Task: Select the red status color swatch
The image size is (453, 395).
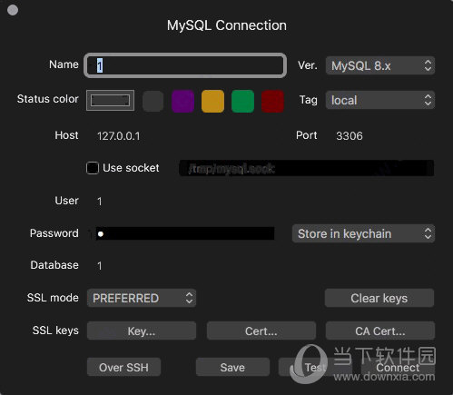Action: point(272,101)
